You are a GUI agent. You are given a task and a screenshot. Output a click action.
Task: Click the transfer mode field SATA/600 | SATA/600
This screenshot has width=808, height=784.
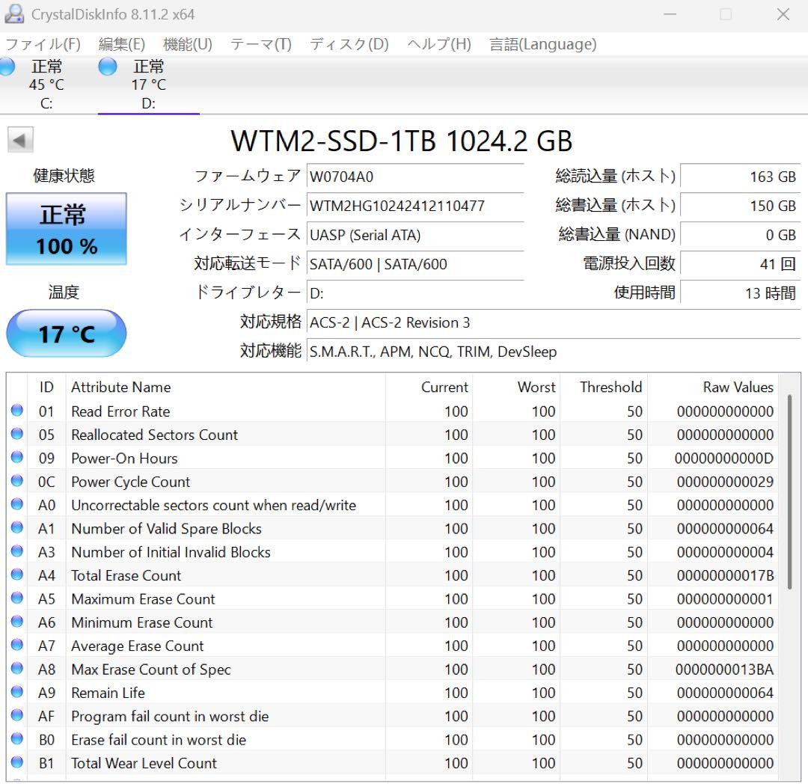click(x=415, y=264)
